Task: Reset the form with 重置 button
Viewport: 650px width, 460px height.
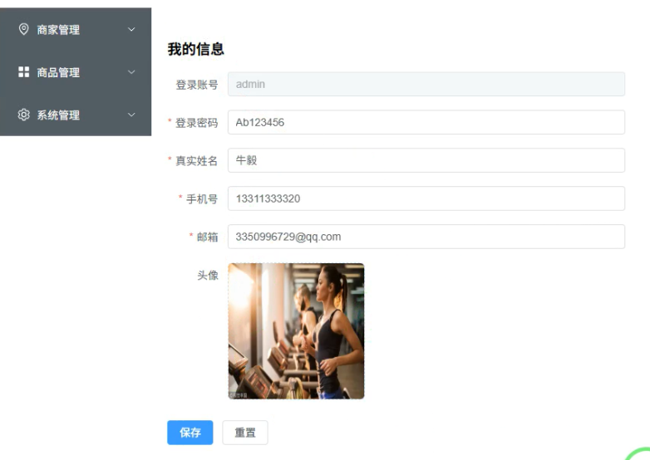Action: click(245, 433)
